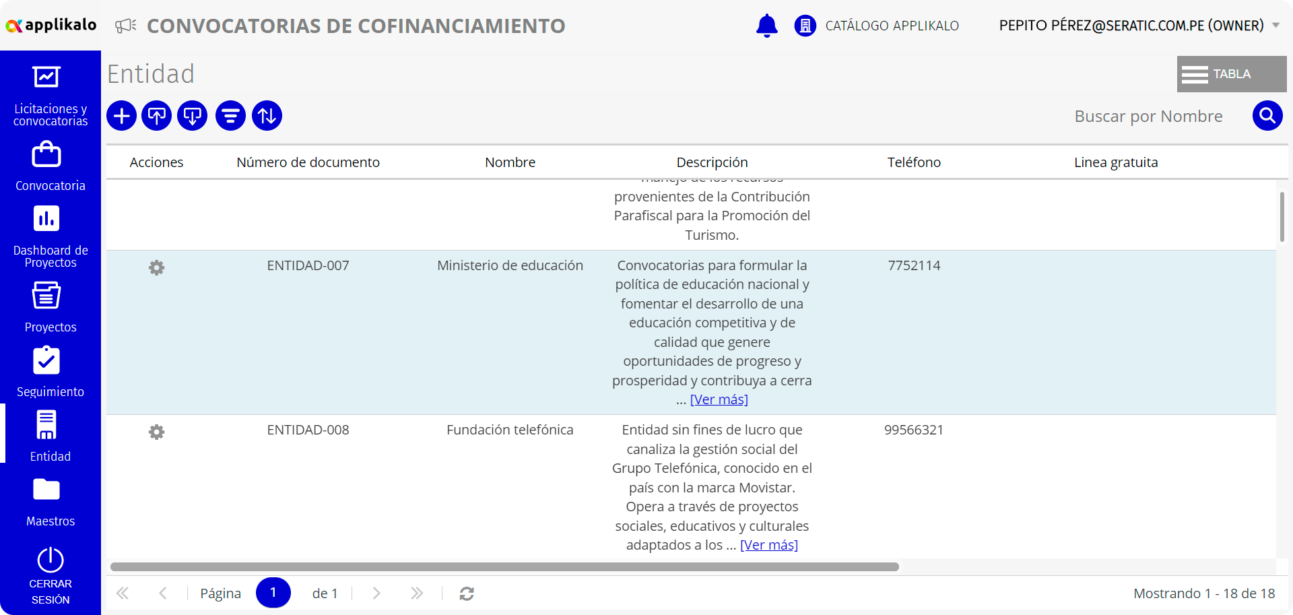The image size is (1293, 615).
Task: Open Dashboard de Proyectos
Action: click(51, 237)
